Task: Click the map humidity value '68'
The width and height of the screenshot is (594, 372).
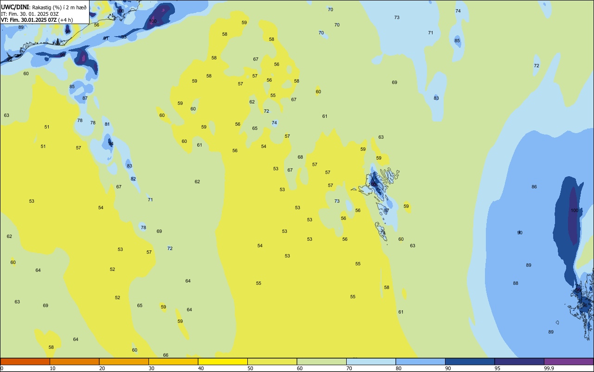Action: point(300,157)
